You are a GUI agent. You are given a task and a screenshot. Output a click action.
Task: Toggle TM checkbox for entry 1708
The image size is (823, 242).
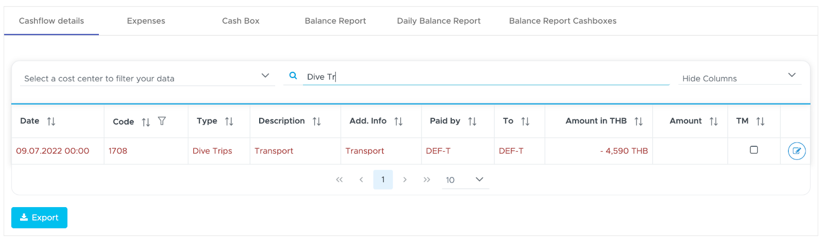[754, 150]
